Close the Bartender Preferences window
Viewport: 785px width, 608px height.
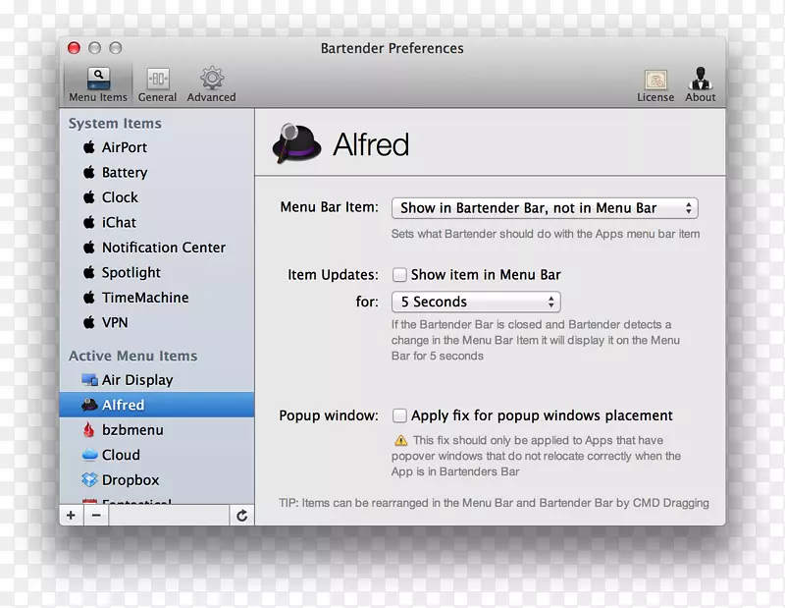coord(74,47)
